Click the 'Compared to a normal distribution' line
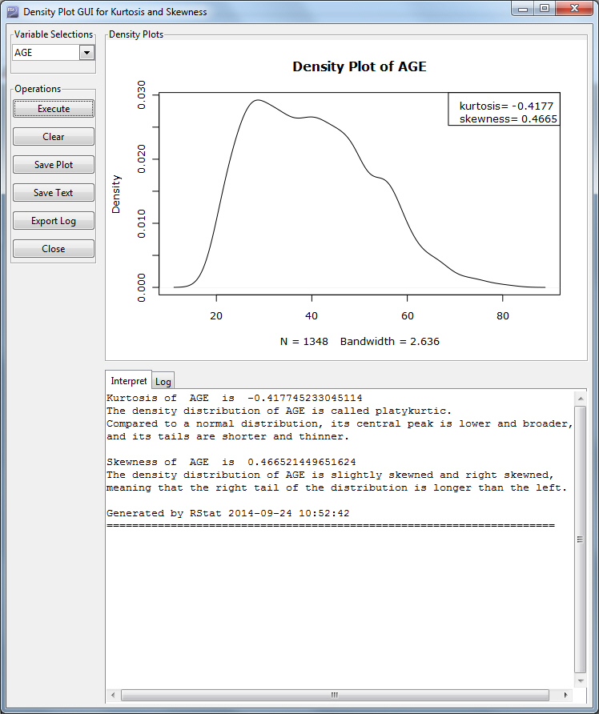This screenshot has width=599, height=714. (340, 423)
